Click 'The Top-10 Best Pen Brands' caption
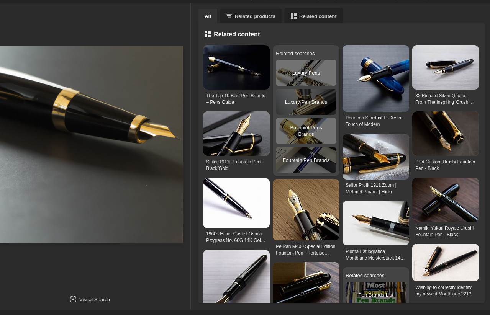The height and width of the screenshot is (315, 490). pyautogui.click(x=236, y=99)
